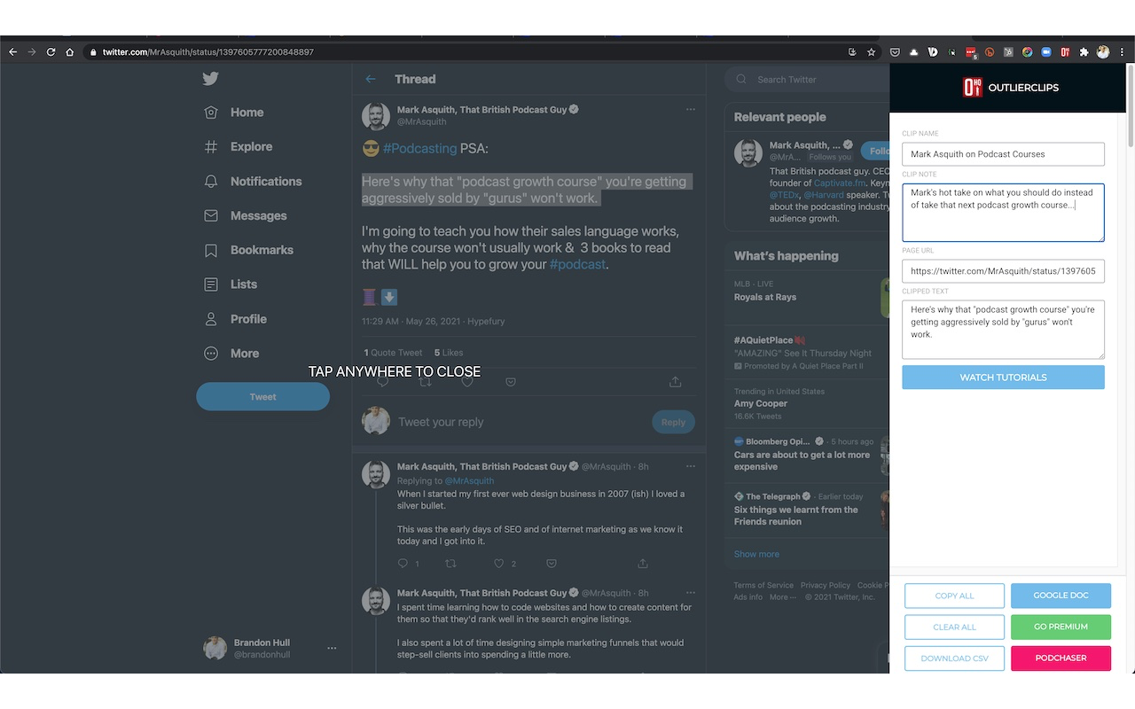
Task: Click the Podchaser button
Action: point(1061,658)
